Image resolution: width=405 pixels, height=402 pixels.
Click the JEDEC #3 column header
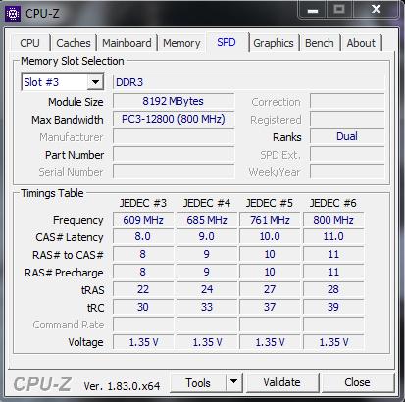point(143,203)
